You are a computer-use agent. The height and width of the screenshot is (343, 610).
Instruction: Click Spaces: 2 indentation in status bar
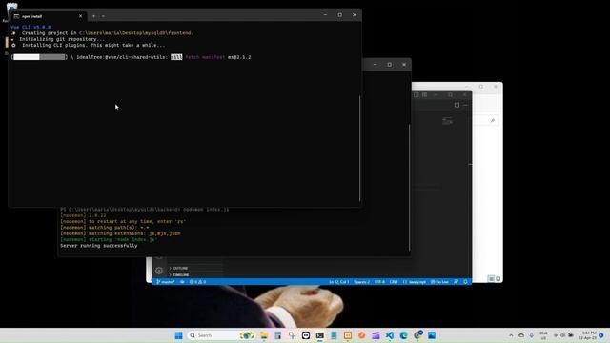click(x=362, y=282)
